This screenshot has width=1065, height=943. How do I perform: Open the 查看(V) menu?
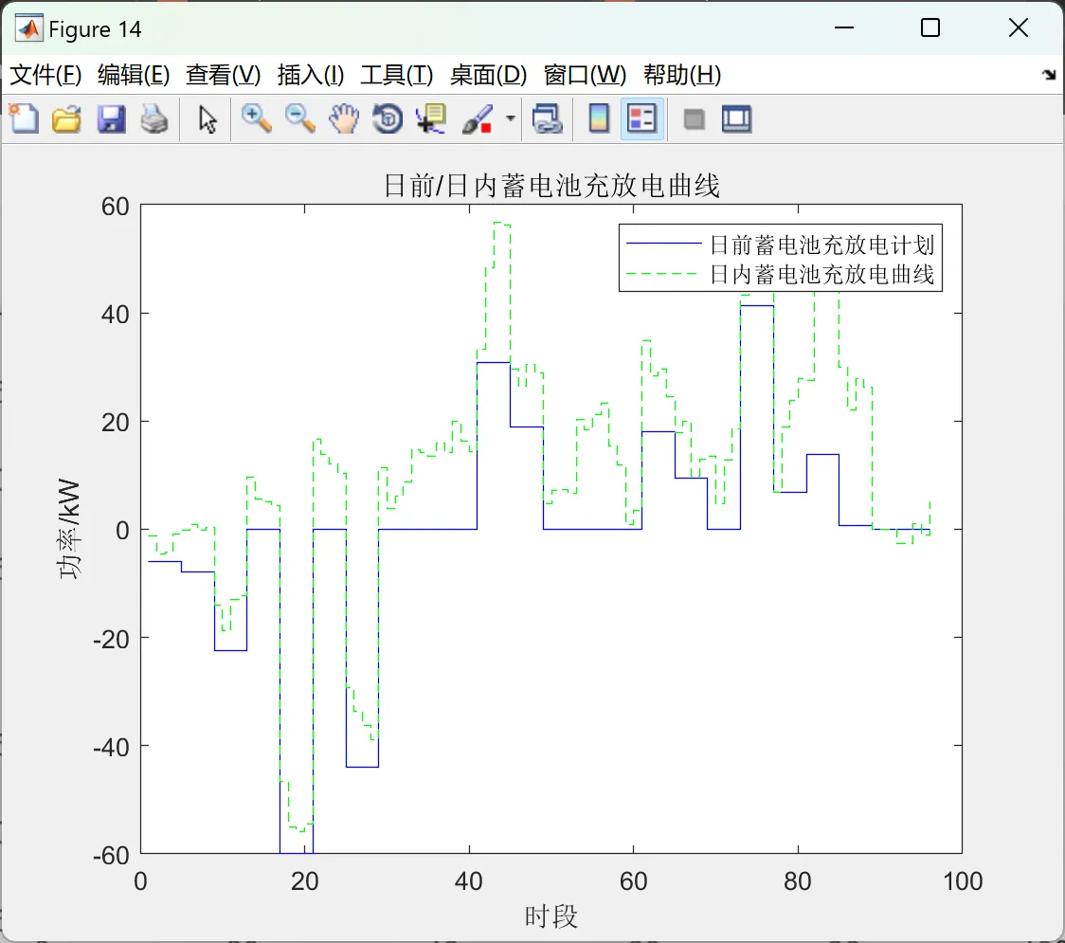tap(223, 75)
